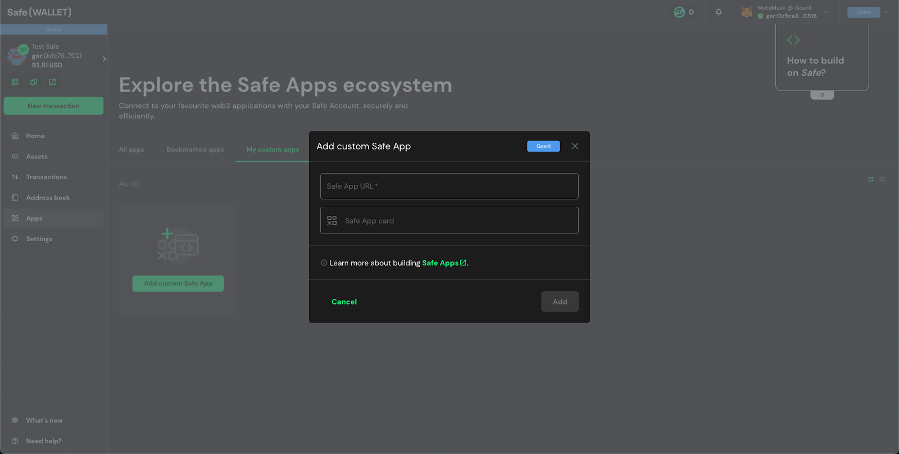
Task: Click the Add button in the dialog
Action: (560, 302)
